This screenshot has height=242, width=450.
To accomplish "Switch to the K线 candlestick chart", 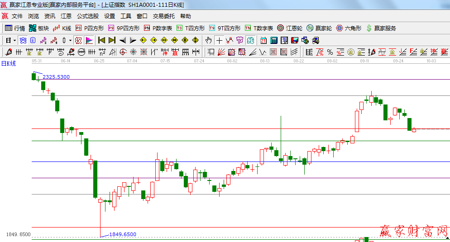I will click(x=62, y=28).
